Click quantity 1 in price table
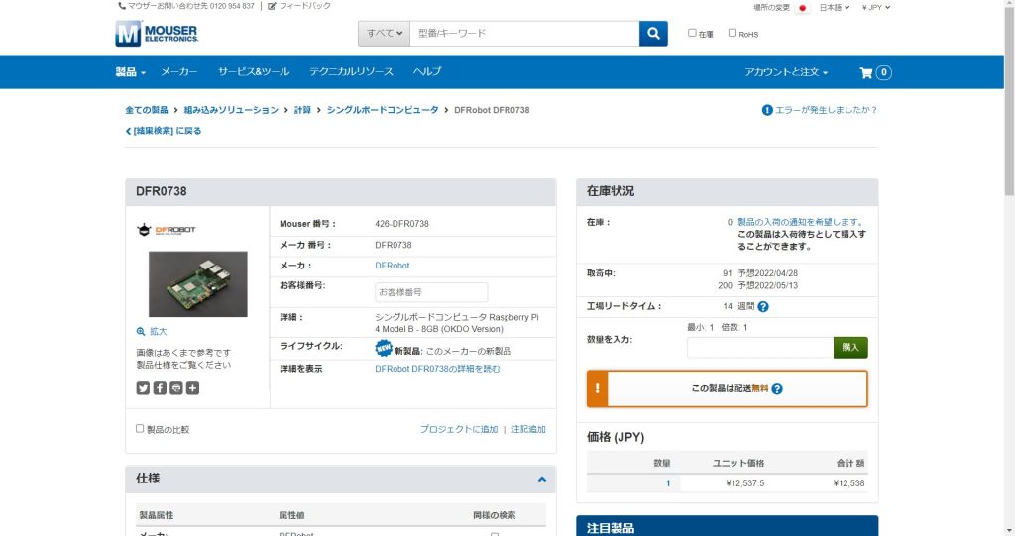The height and width of the screenshot is (536, 1015). [x=668, y=483]
